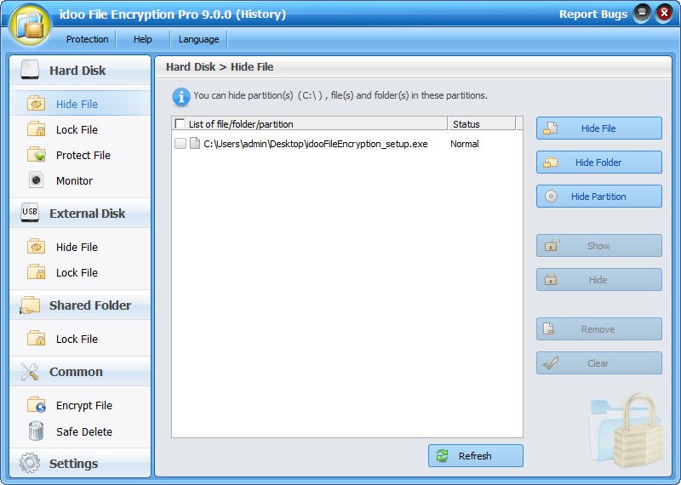Open the Settings section

click(80, 463)
